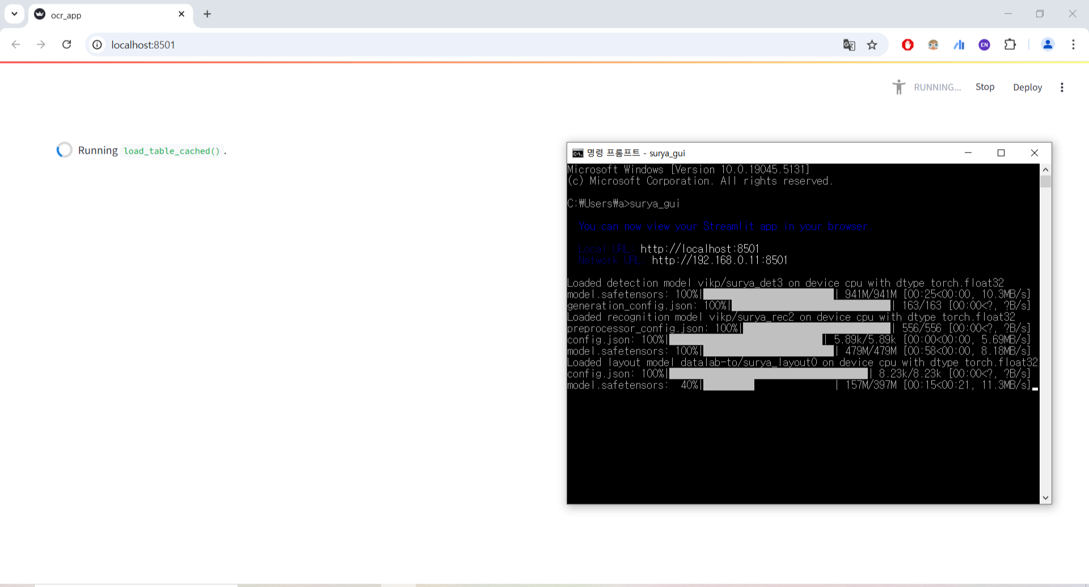Screen dimensions: 1089x587
Task: Click the 'Loaded recognition model' console line
Action: pos(791,317)
